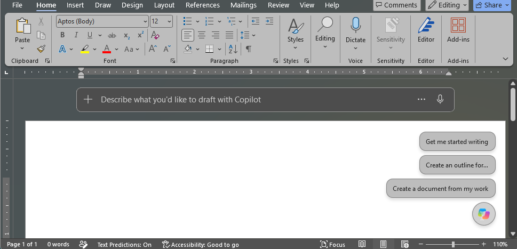Start a bulleted list

click(188, 21)
